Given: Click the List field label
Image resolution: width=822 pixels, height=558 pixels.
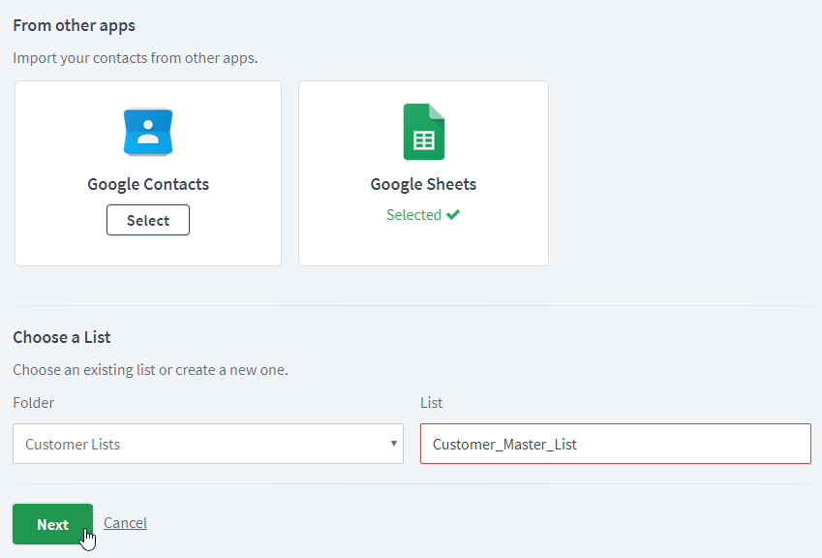Looking at the screenshot, I should coord(432,403).
